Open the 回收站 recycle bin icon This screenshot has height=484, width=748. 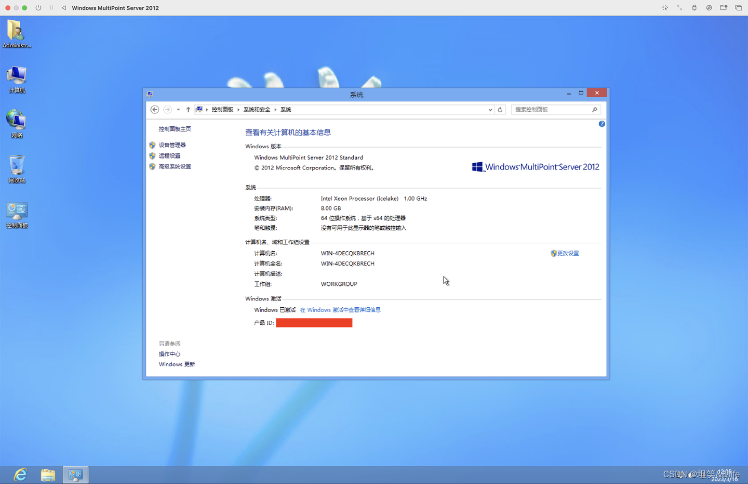pos(17,169)
